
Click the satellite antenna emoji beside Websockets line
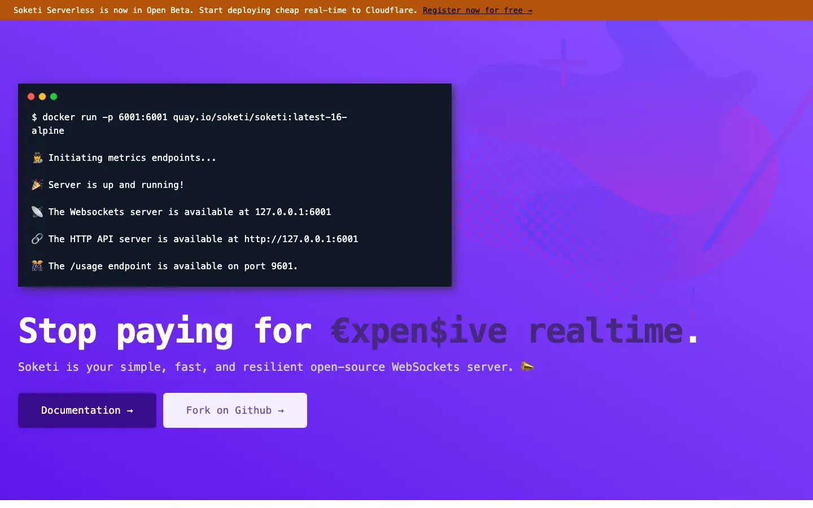[x=37, y=212]
